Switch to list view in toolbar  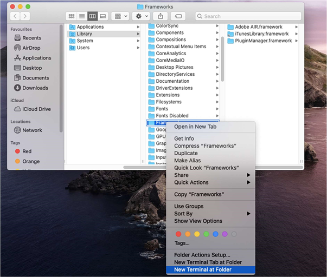click(82, 16)
